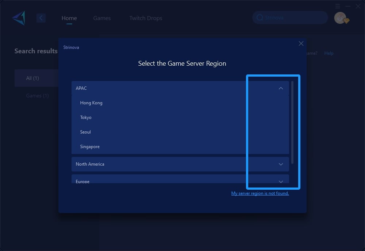Open the Home tab
Image resolution: width=365 pixels, height=251 pixels.
pos(69,18)
